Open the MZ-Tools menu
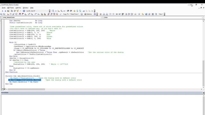 pos(11,8)
